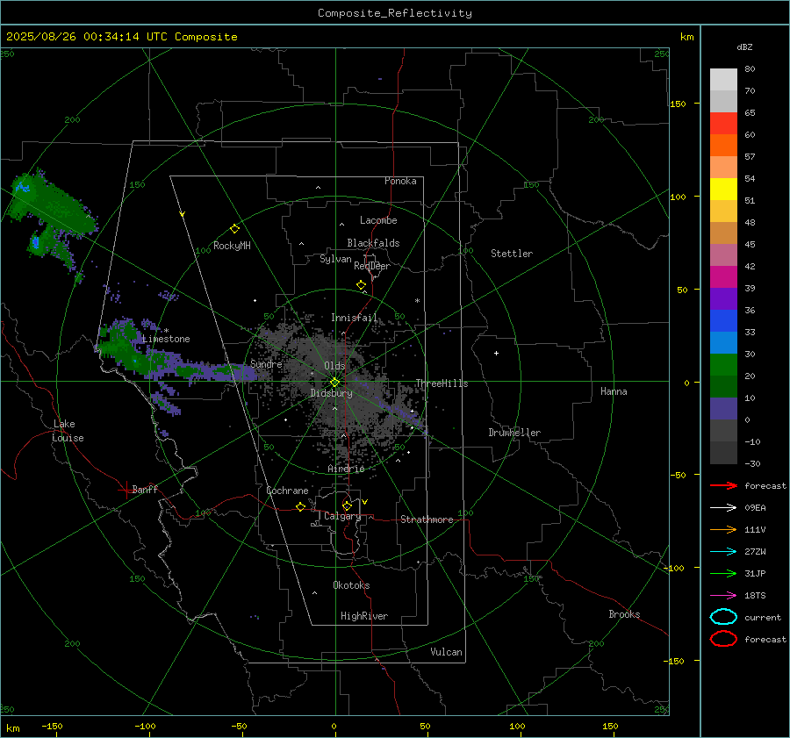Click the yellow diamond marker near RockyMH
790x738 pixels.
pyautogui.click(x=234, y=229)
